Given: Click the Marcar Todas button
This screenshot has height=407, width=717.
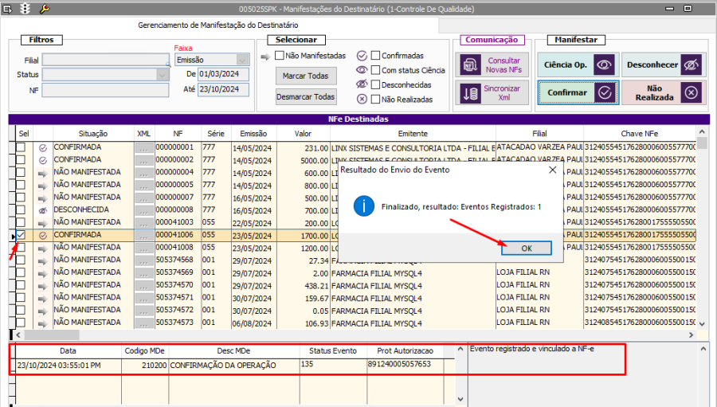Looking at the screenshot, I should 306,76.
